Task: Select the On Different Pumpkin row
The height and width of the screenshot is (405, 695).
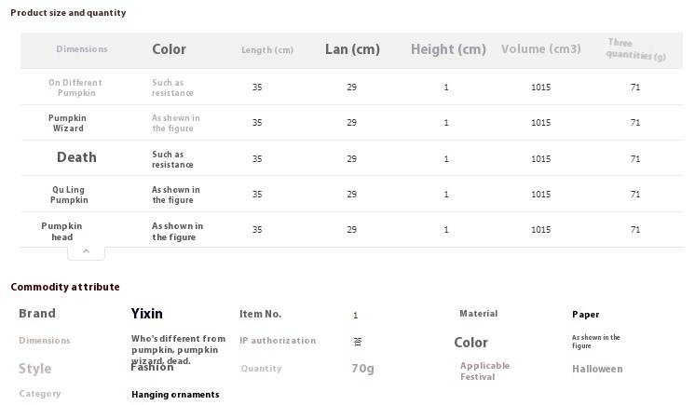Action: tap(351, 87)
